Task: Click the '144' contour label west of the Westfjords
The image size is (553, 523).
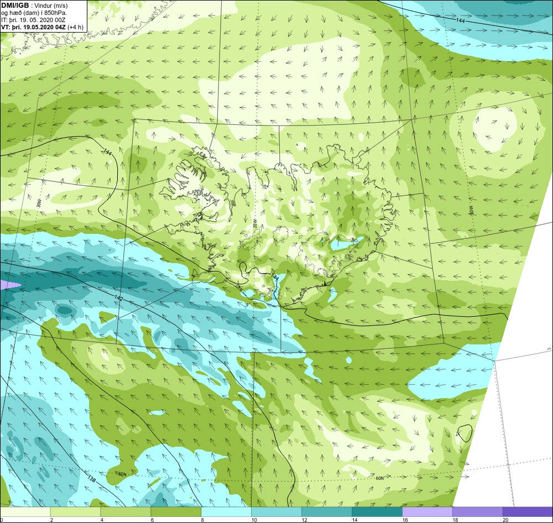Action: [108, 153]
